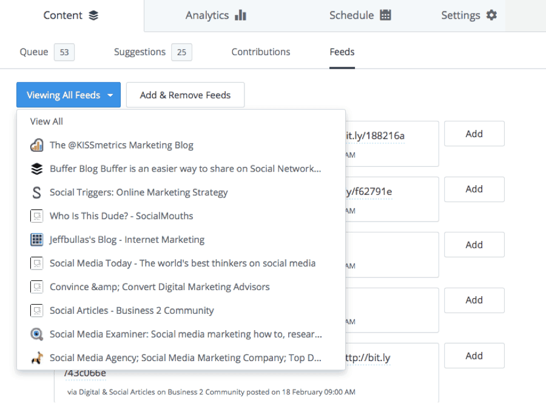Image resolution: width=546 pixels, height=403 pixels.
Task: Click Add beside the f62791e link post
Action: [474, 189]
